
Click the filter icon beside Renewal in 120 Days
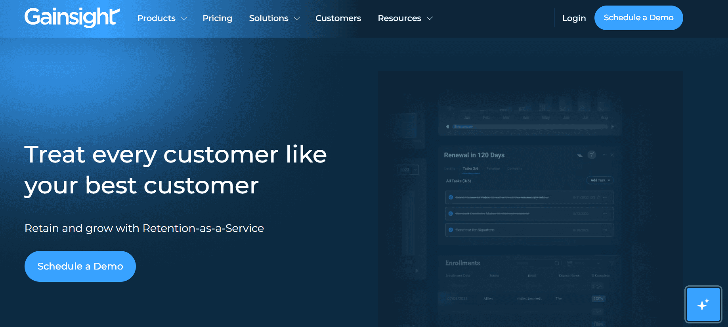coord(592,155)
